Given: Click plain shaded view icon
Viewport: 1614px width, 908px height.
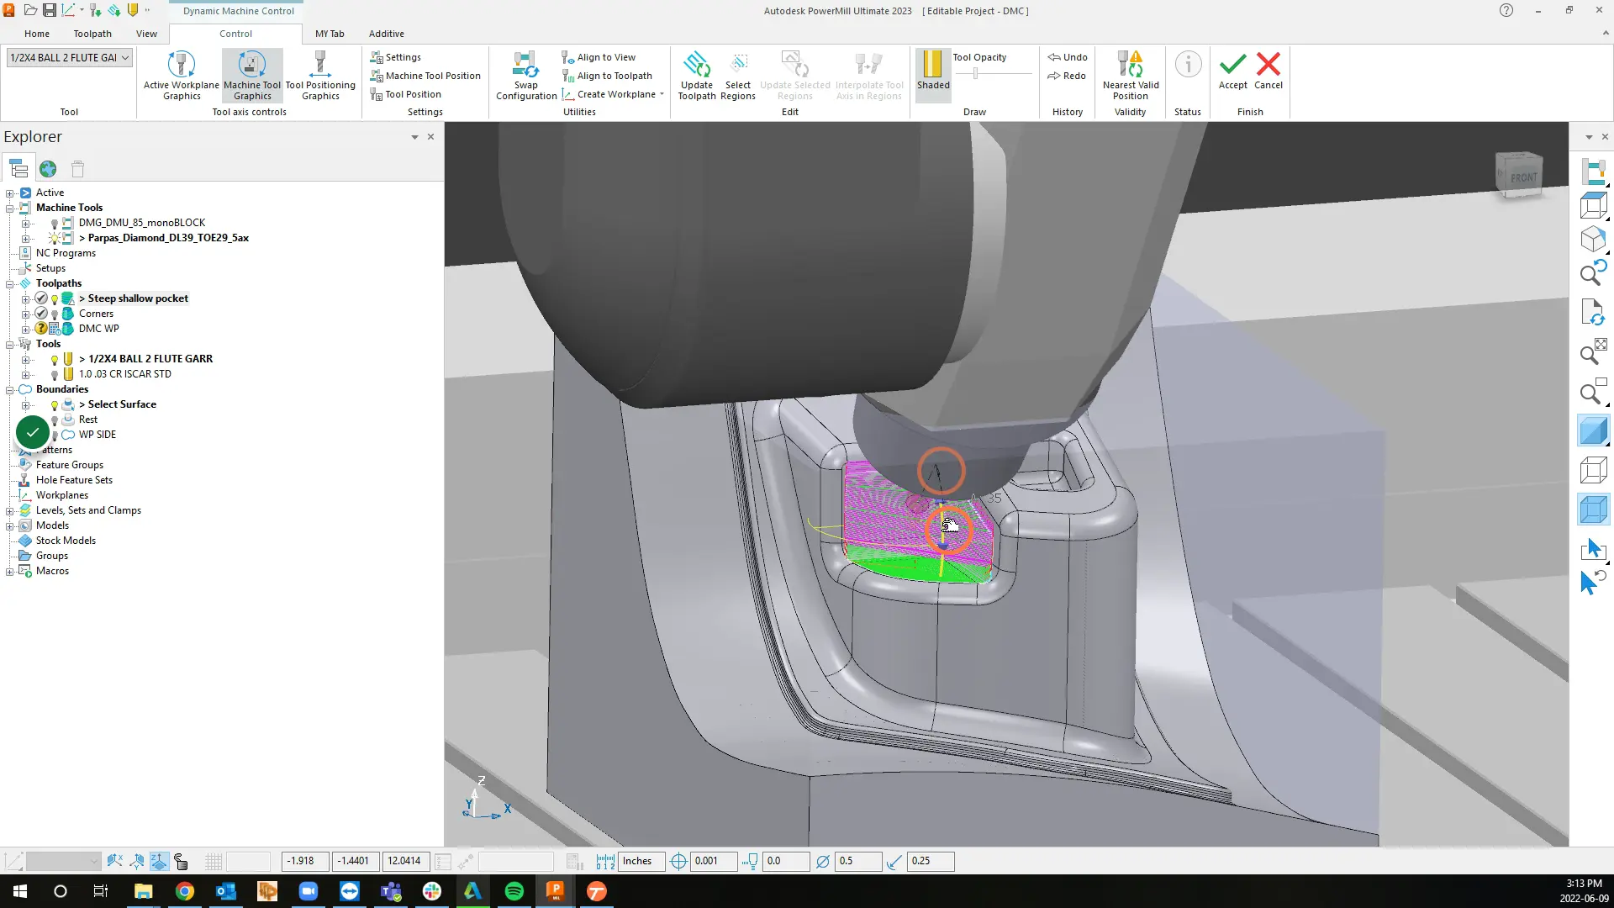Looking at the screenshot, I should [1593, 431].
